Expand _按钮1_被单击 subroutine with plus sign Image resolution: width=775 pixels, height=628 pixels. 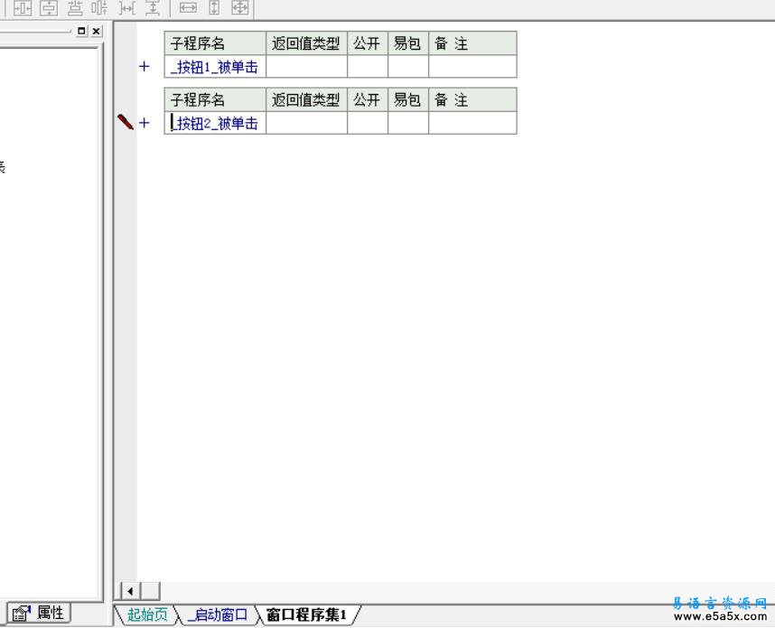[144, 67]
